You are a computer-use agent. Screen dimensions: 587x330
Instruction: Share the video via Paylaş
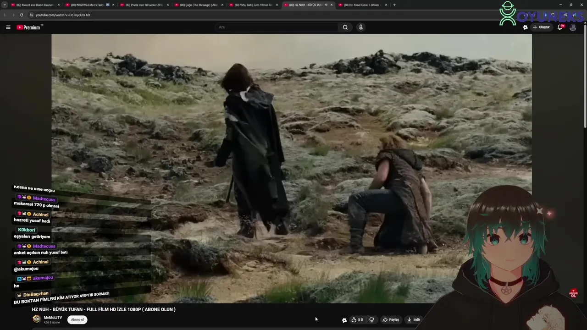pos(391,319)
